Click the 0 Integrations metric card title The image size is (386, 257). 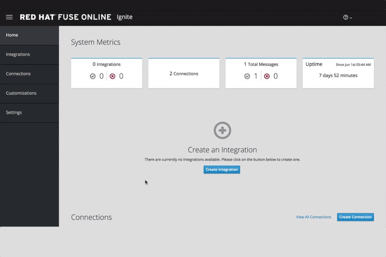point(107,64)
